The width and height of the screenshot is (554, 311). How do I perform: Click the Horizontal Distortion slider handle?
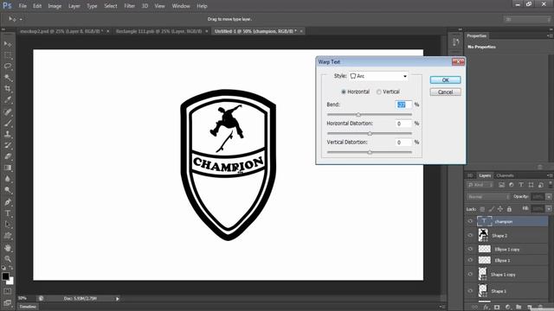370,133
